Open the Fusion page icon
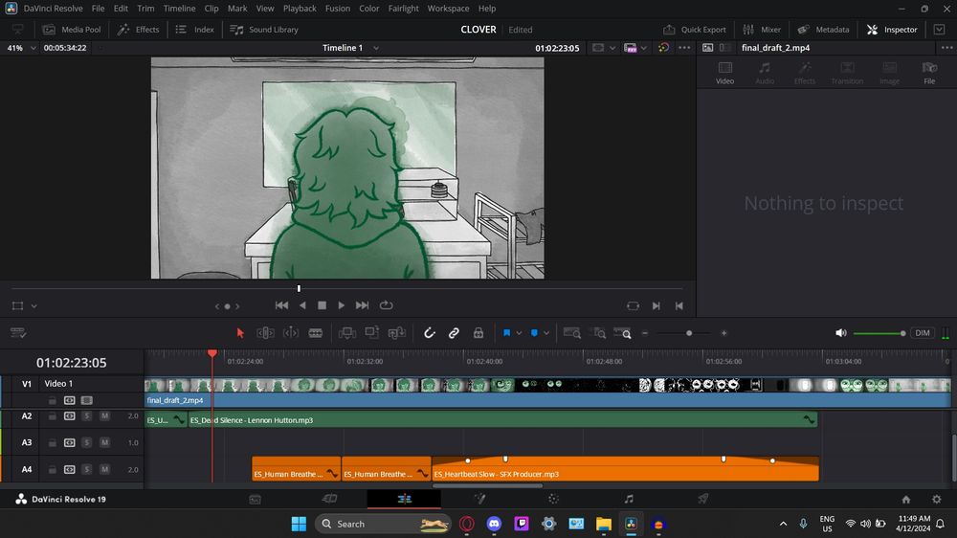Screen dimensions: 957x538 [x=479, y=499]
